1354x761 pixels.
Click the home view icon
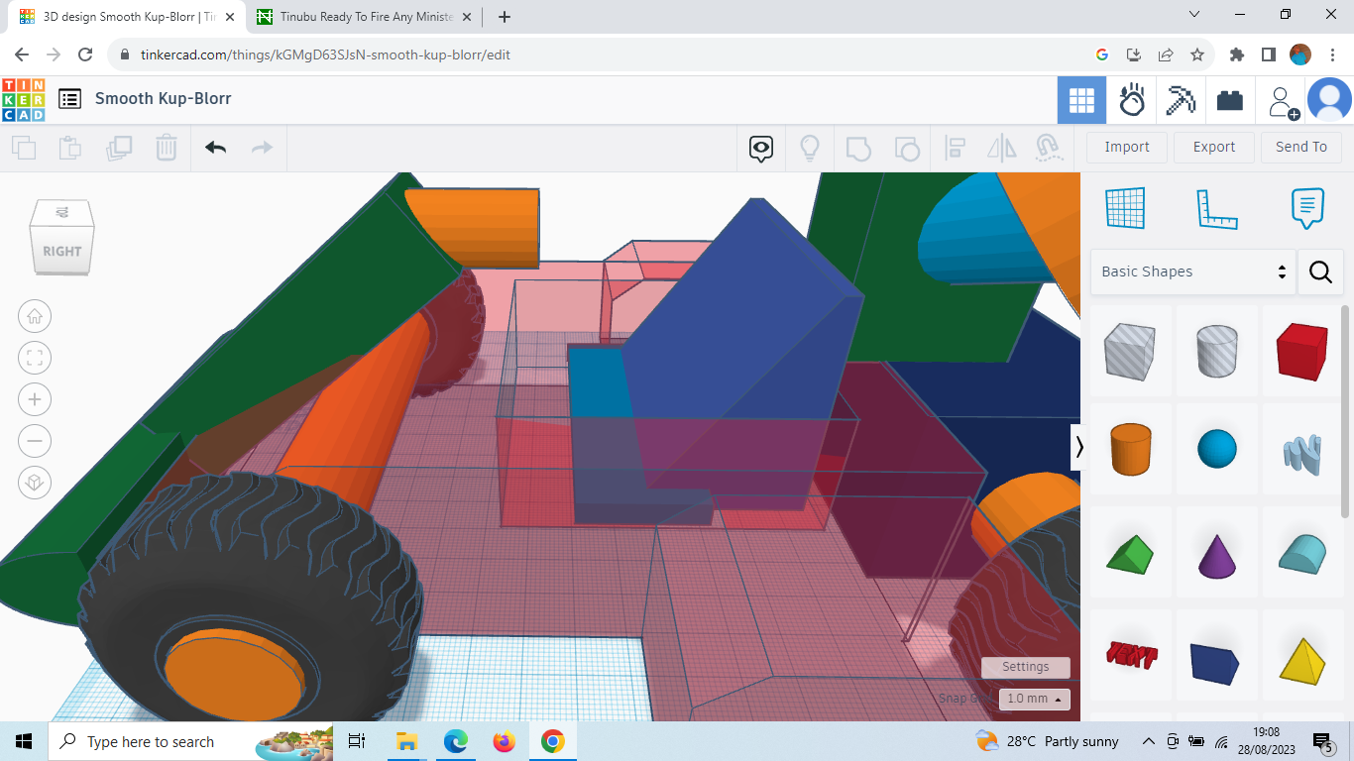35,316
